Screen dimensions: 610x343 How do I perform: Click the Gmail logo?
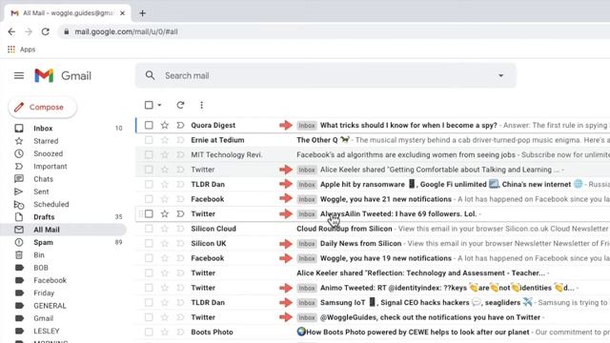[x=63, y=75]
